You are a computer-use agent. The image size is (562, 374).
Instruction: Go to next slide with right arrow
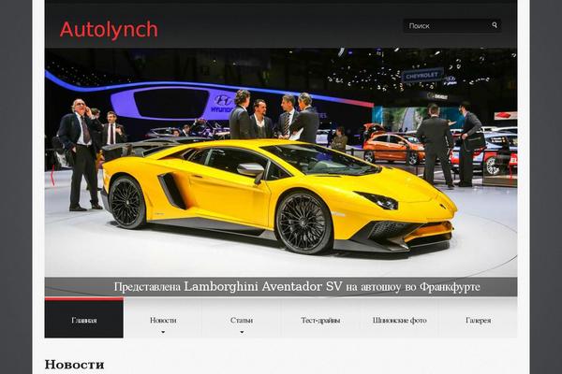point(510,173)
